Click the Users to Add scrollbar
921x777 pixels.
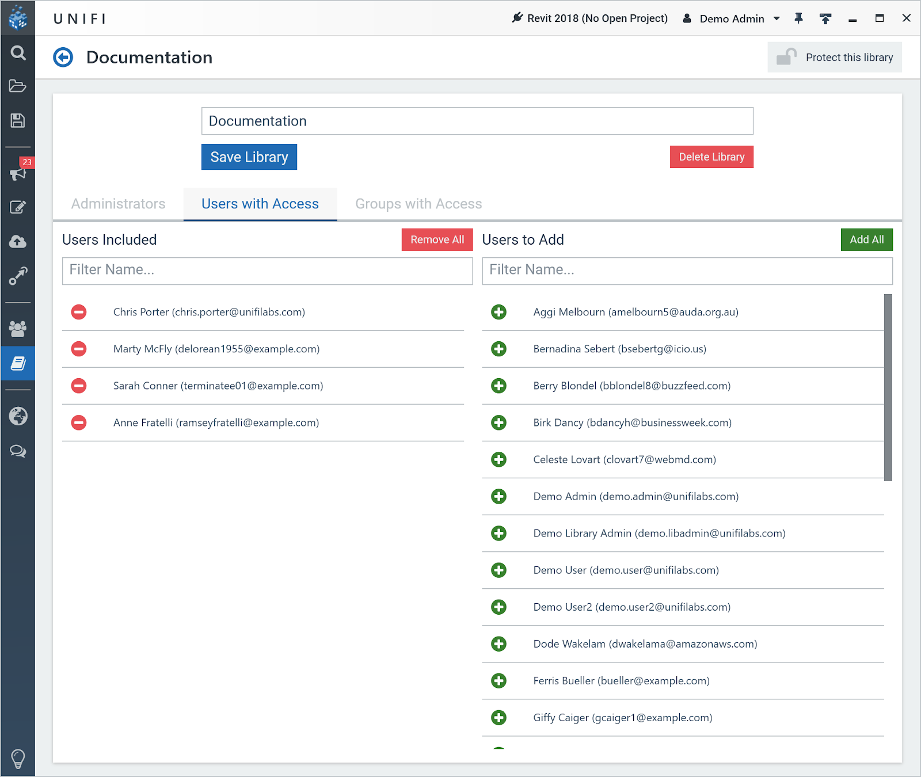(888, 387)
